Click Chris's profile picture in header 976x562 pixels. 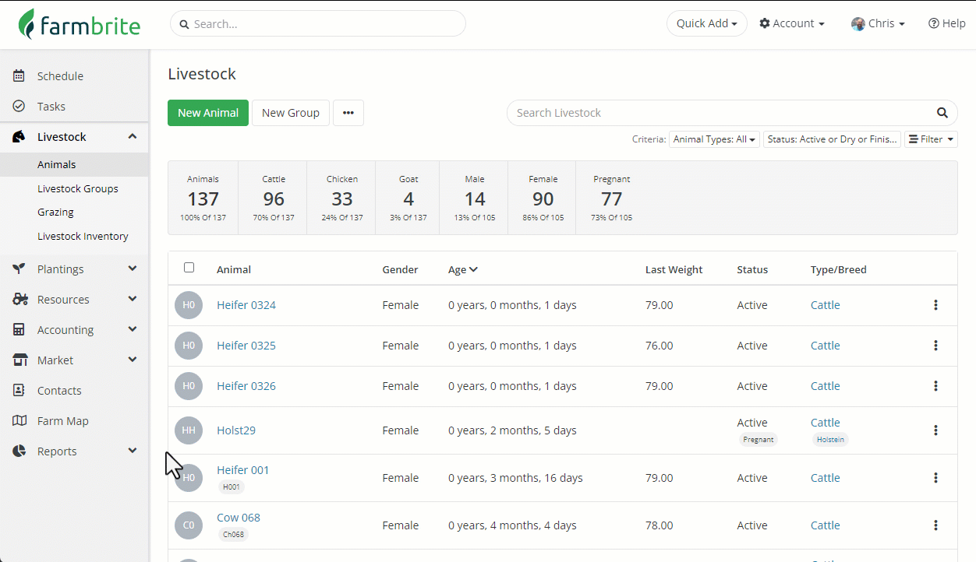pyautogui.click(x=858, y=24)
